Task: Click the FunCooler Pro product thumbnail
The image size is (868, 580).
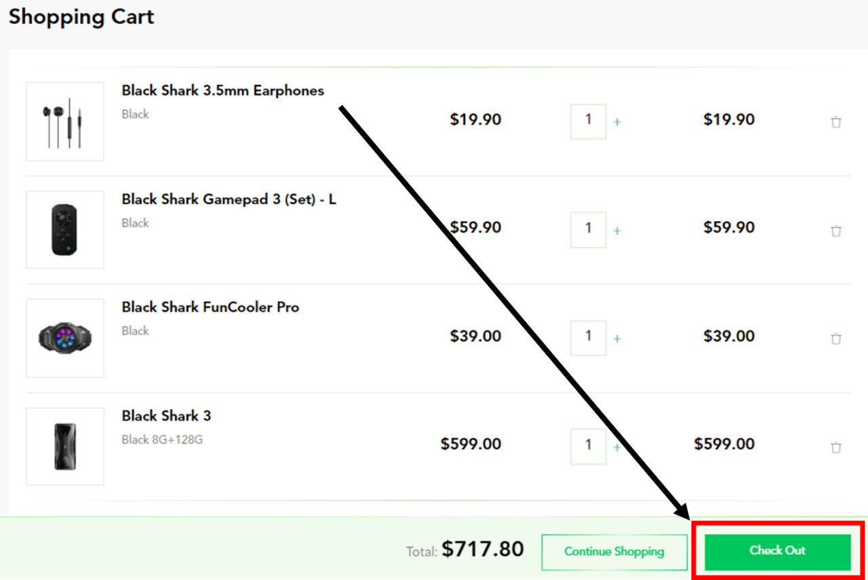Action: tap(64, 338)
